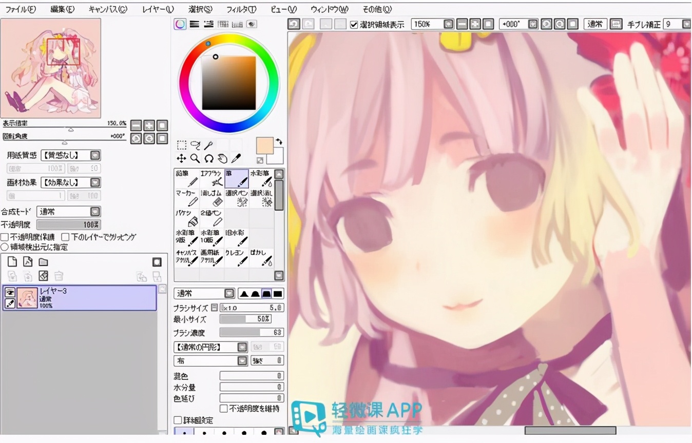Click the undo button in toolbar

(x=294, y=24)
